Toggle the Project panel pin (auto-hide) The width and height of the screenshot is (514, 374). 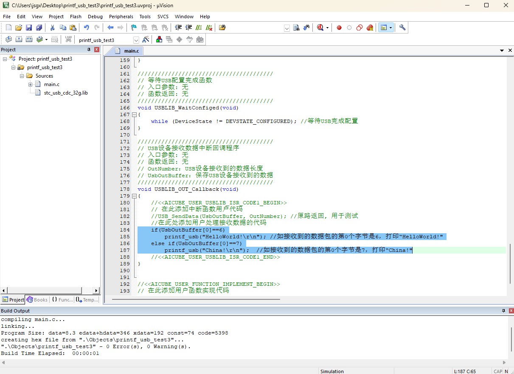pos(89,50)
